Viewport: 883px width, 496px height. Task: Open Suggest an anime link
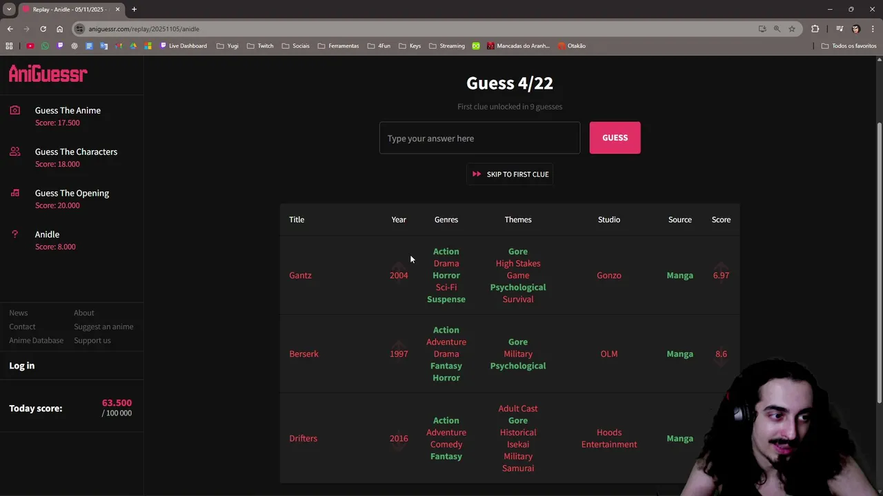(x=103, y=327)
